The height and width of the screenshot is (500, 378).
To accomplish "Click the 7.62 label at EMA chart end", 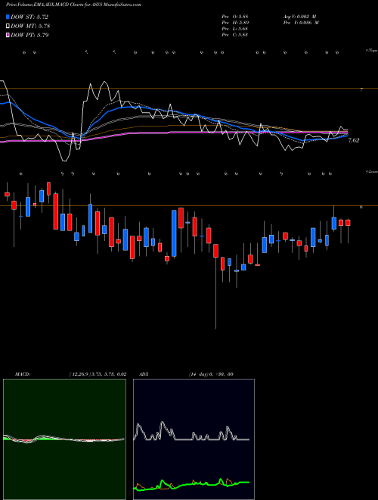I will pyautogui.click(x=354, y=140).
